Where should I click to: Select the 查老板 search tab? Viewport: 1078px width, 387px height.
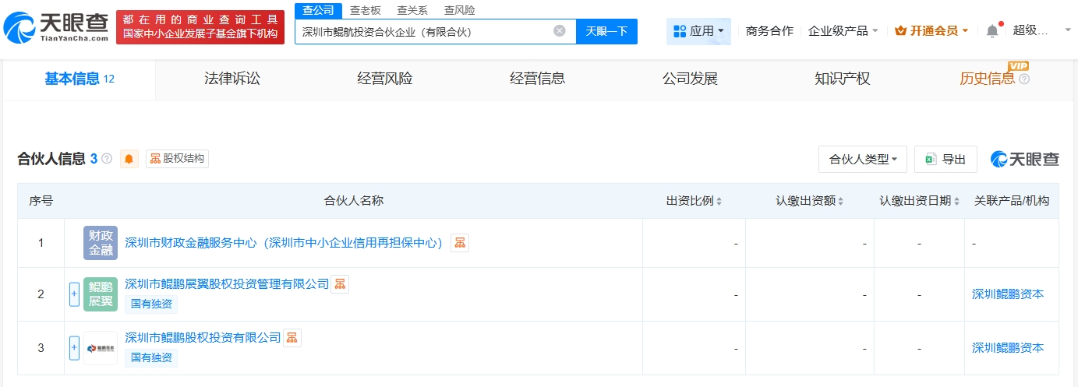point(365,10)
